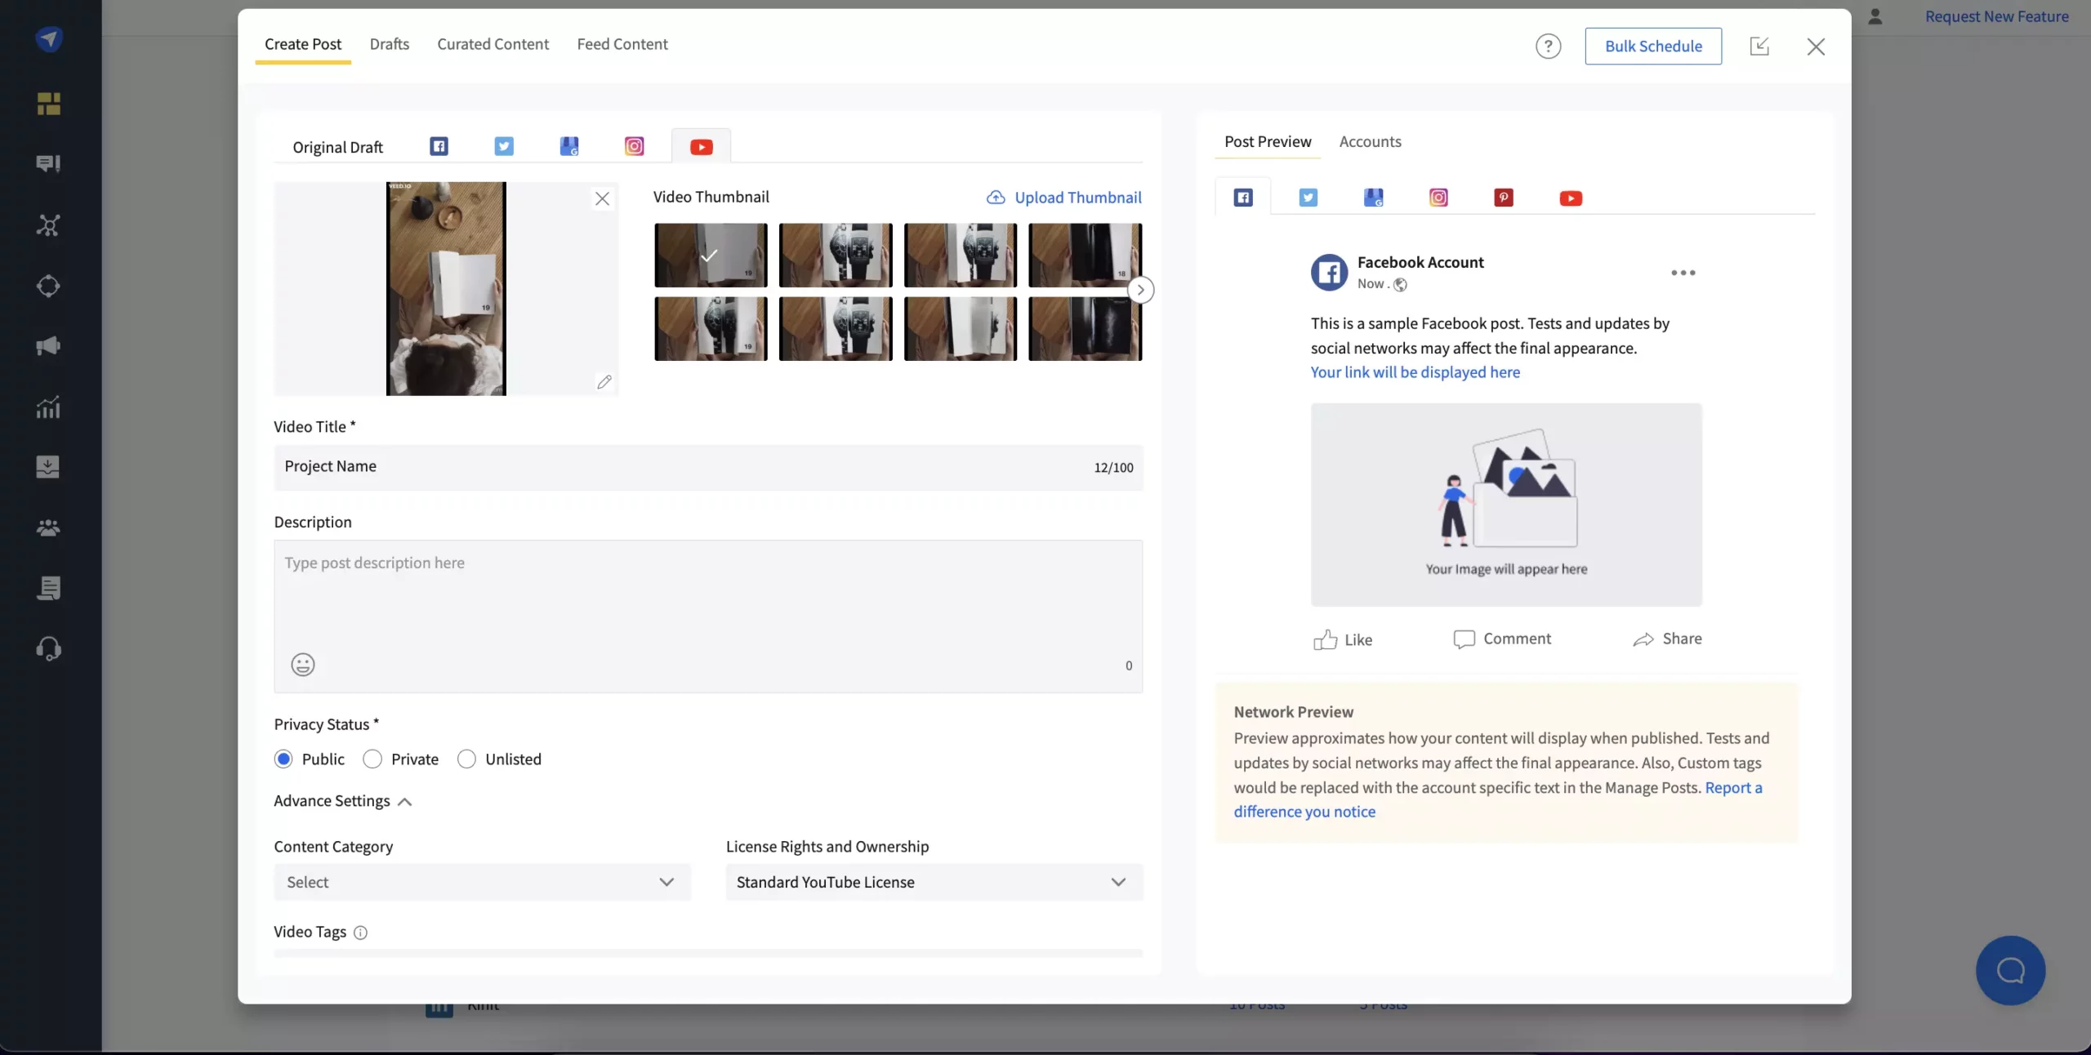Click the Video Tags info icon
This screenshot has height=1055, width=2091.
click(360, 933)
